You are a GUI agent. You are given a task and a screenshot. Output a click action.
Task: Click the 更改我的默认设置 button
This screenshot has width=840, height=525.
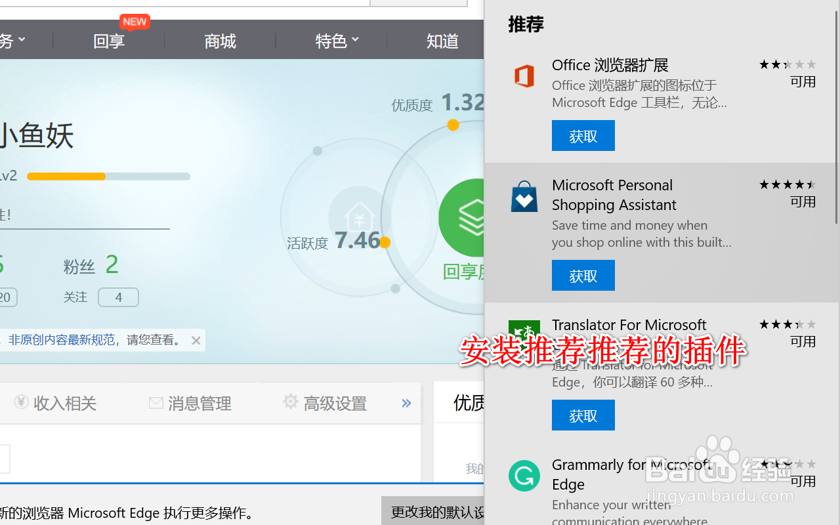tap(433, 512)
